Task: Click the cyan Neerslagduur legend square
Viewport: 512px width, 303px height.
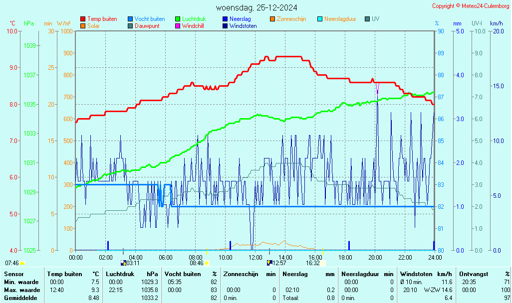Action: click(320, 19)
